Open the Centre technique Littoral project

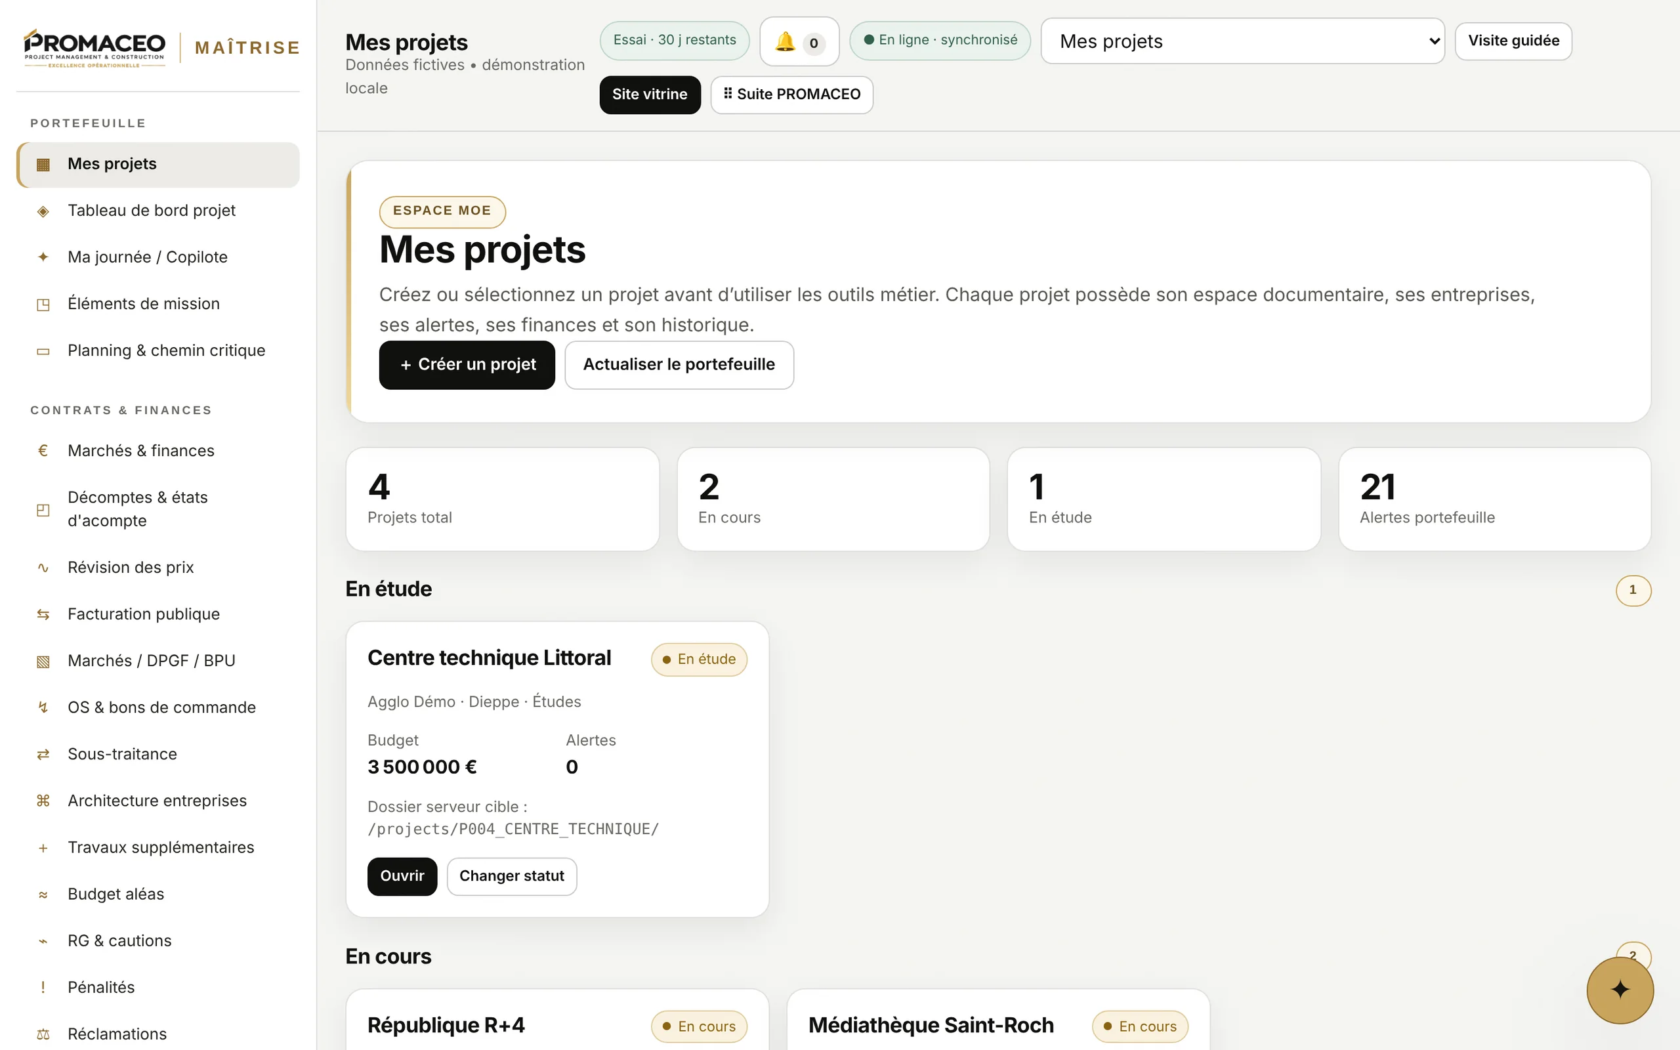(x=402, y=875)
